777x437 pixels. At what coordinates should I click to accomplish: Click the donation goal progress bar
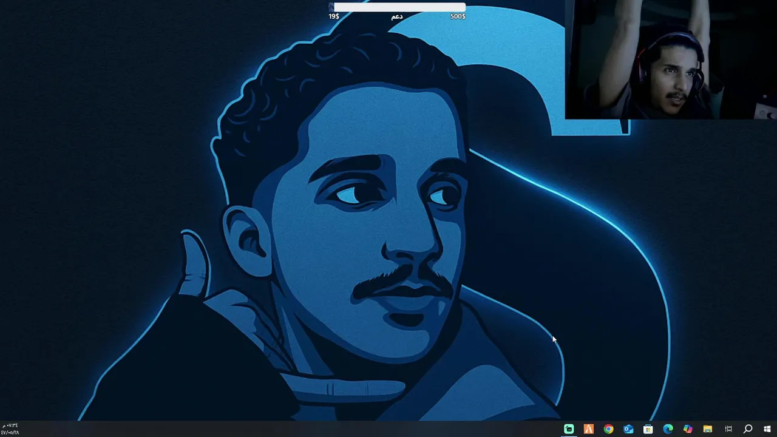click(x=397, y=7)
